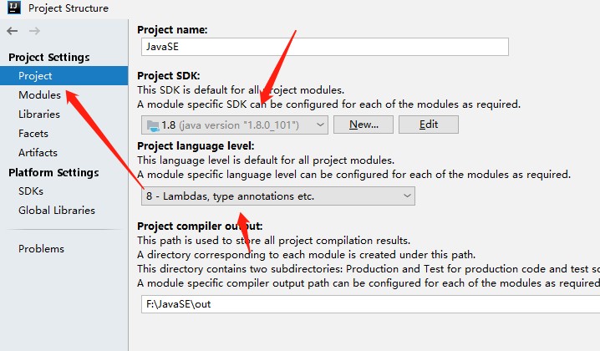Click the SDK folder icon in dropdown
Image resolution: width=600 pixels, height=351 pixels.
(x=152, y=125)
